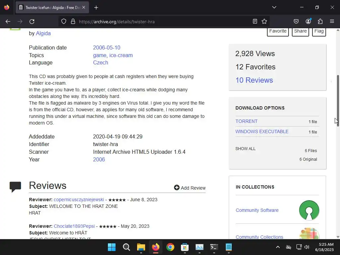Click the Share button

coord(300,32)
